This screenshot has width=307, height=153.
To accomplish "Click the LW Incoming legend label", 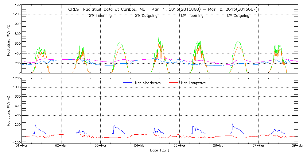I will pyautogui.click(x=192, y=16).
